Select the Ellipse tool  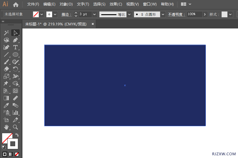pos(15,54)
